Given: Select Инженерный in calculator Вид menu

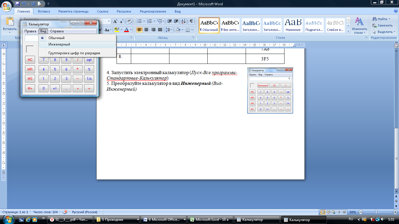Looking at the screenshot, I should [x=77, y=44].
